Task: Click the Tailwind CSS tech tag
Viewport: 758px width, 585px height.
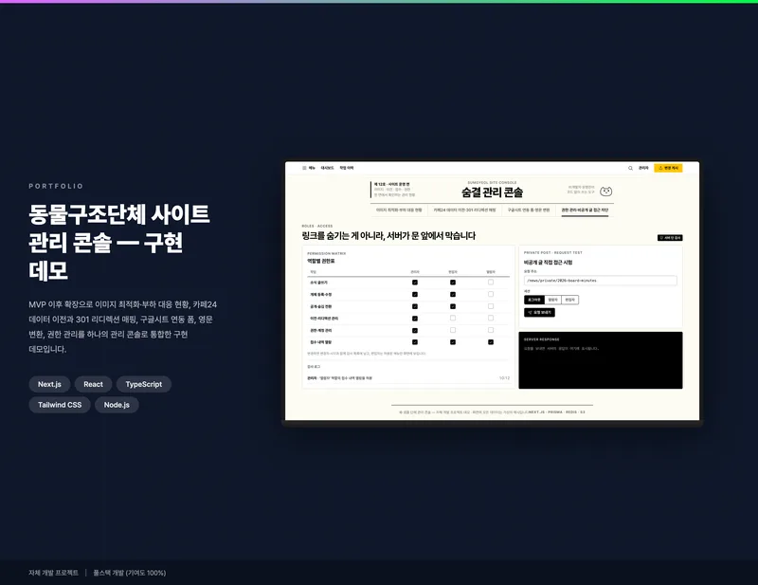Action: tap(60, 405)
